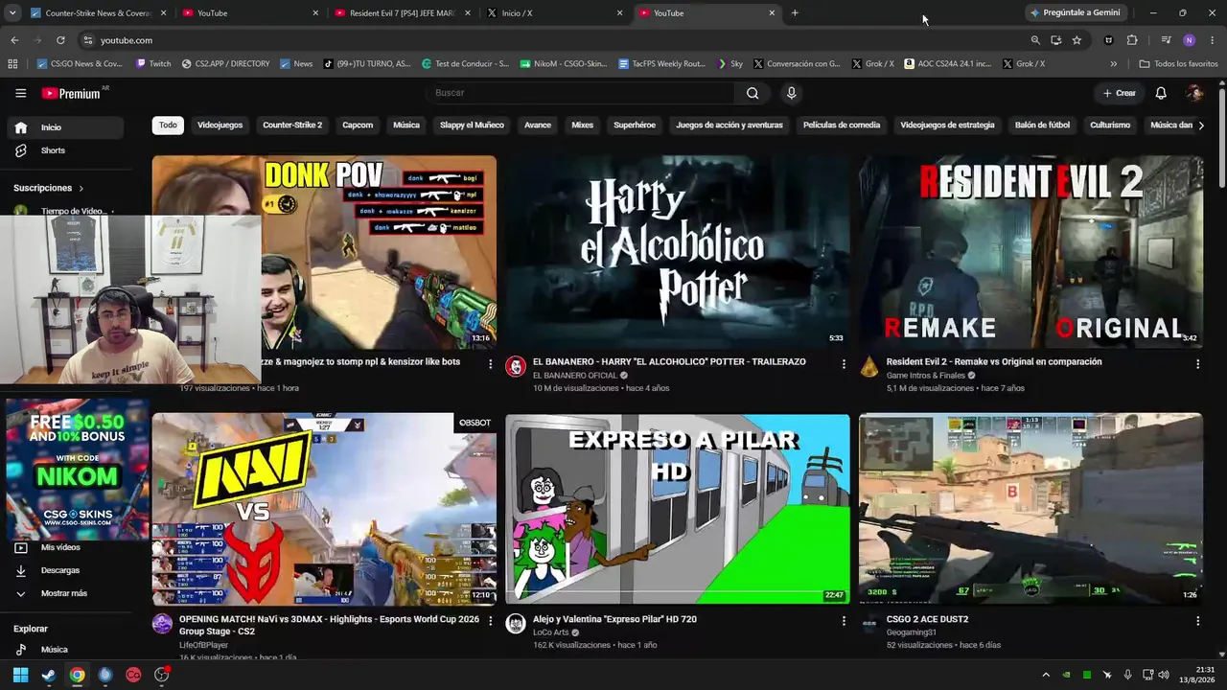Show more bookmarks with the overflow chevron
1227x690 pixels.
pos(1114,64)
